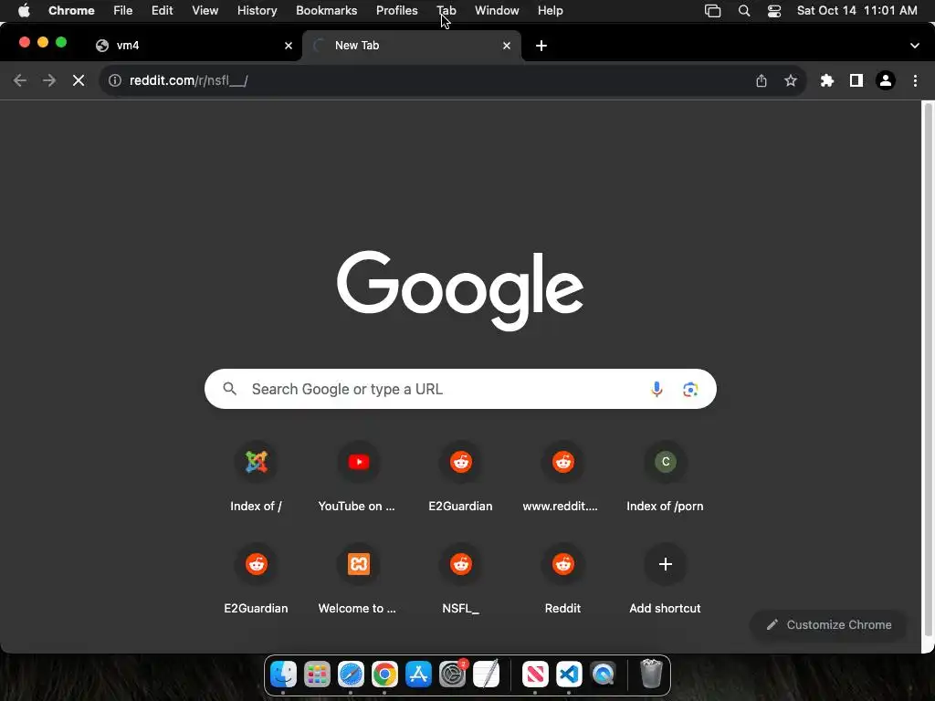Open Chrome three-dot menu
The height and width of the screenshot is (701, 935).
(915, 80)
